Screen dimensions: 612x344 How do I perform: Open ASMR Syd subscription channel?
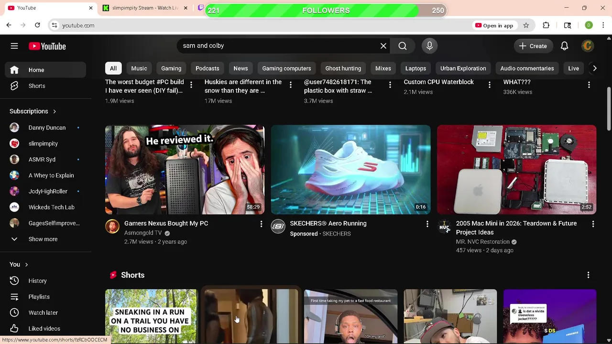[46, 160]
